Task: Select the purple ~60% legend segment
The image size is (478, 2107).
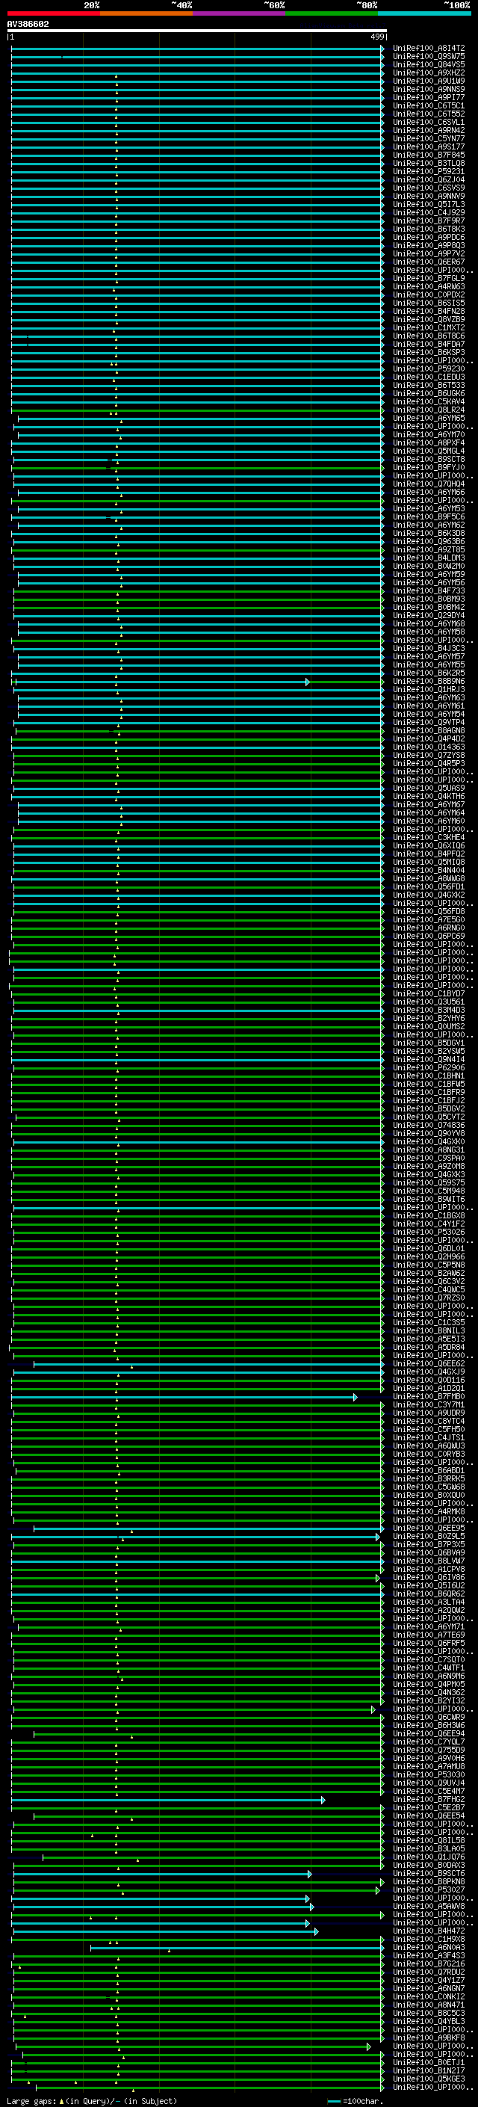Action: (238, 13)
